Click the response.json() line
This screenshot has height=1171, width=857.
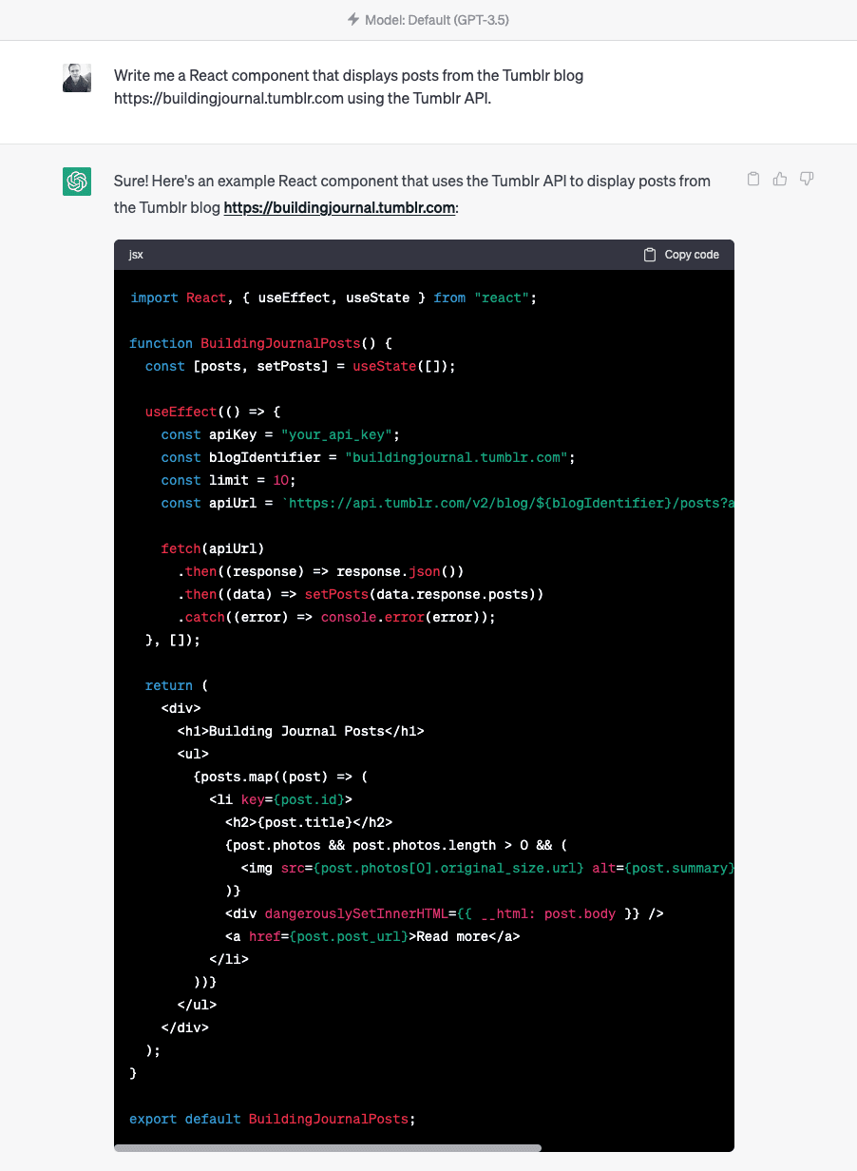[320, 571]
